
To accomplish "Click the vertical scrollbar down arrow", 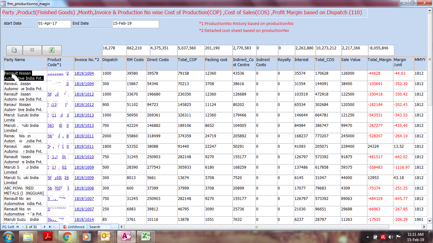I will pos(430,221).
